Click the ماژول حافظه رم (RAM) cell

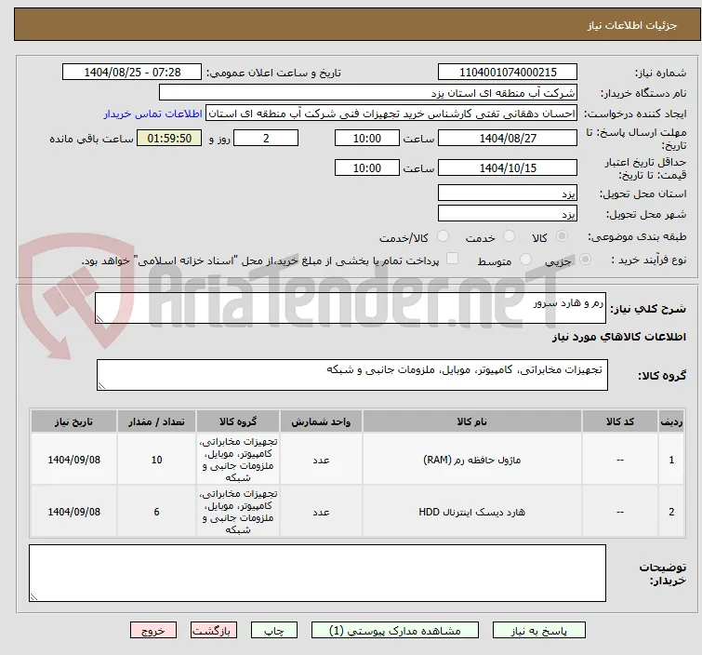472,460
